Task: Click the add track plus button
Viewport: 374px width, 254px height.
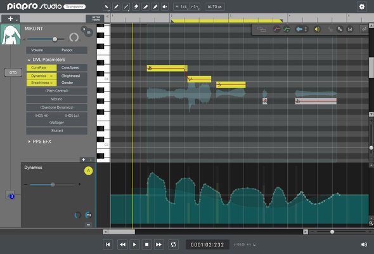Action: (x=10, y=18)
